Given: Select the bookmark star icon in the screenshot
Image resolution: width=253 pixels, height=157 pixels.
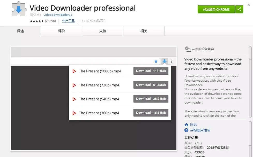Looking at the screenshot, I should [x=156, y=61].
